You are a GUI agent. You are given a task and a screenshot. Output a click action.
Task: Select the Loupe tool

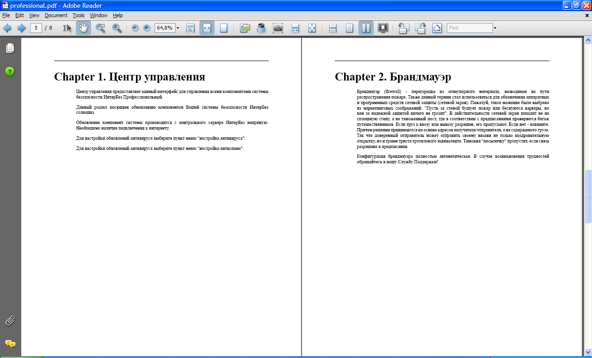(261, 28)
